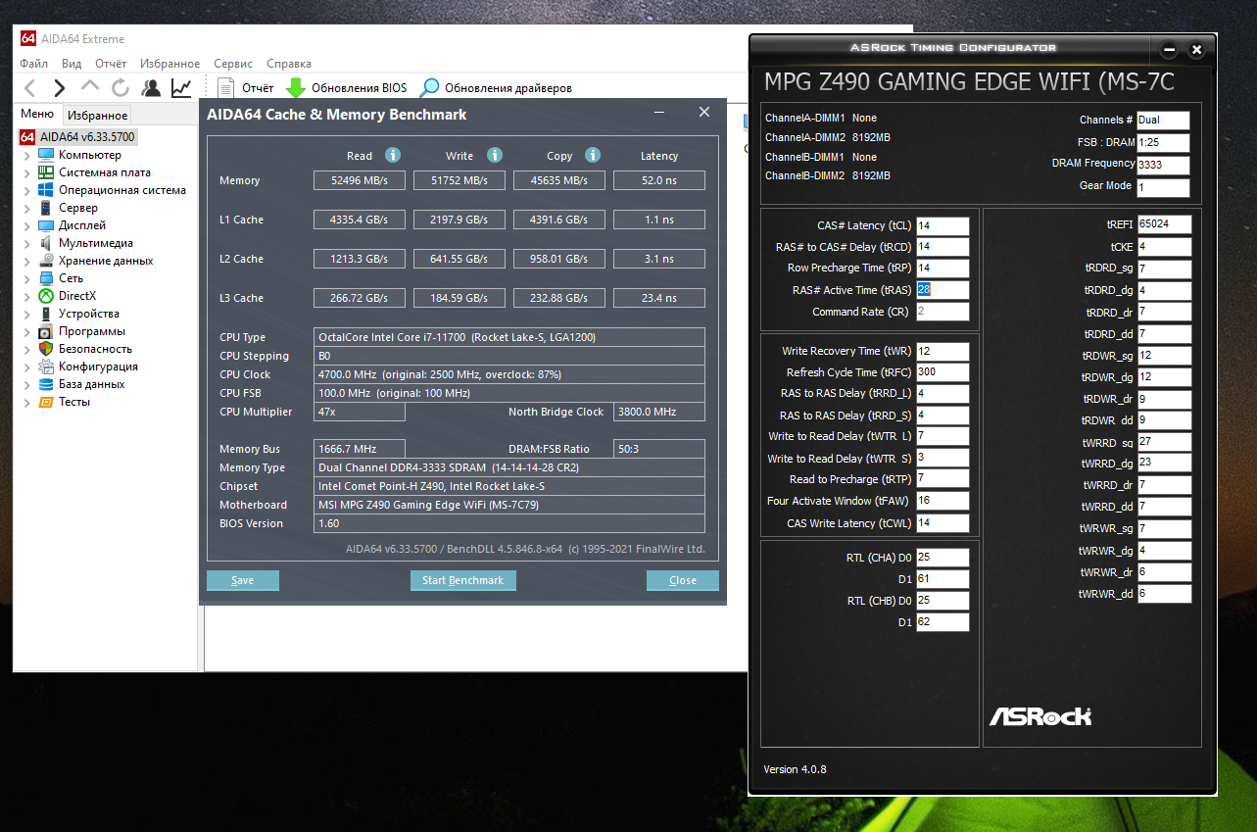Go back using the AIDA64 toolbar back arrow

click(30, 88)
